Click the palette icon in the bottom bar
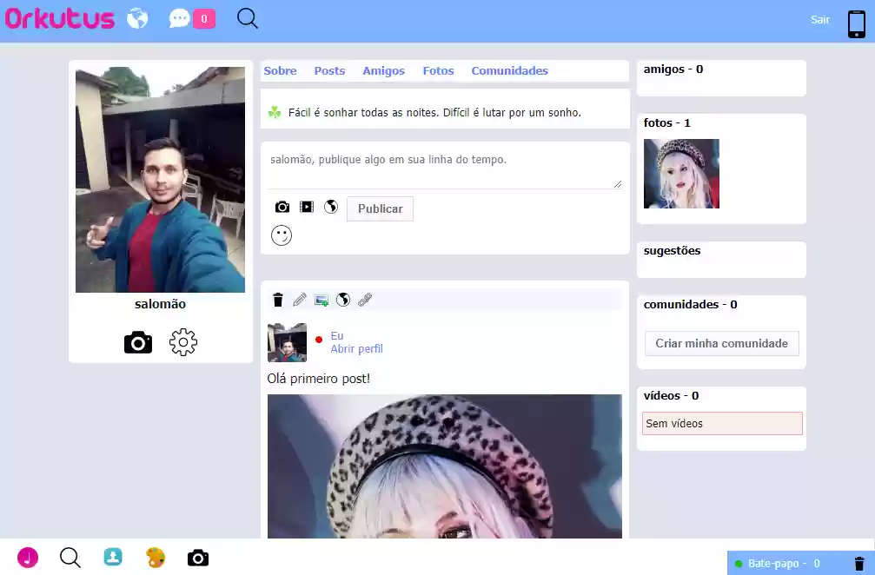Screen dimensions: 875x575 point(155,558)
